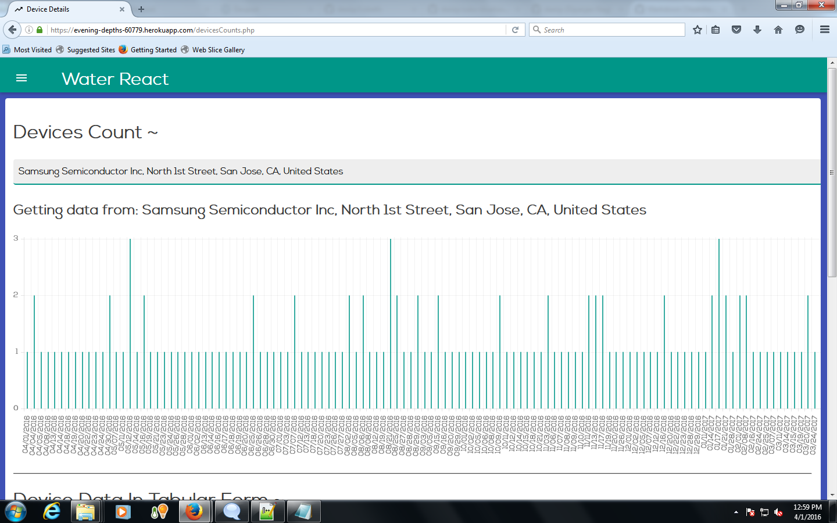Viewport: 837px width, 523px height.
Task: Open Web Slice Gallery bookmark
Action: coord(213,50)
